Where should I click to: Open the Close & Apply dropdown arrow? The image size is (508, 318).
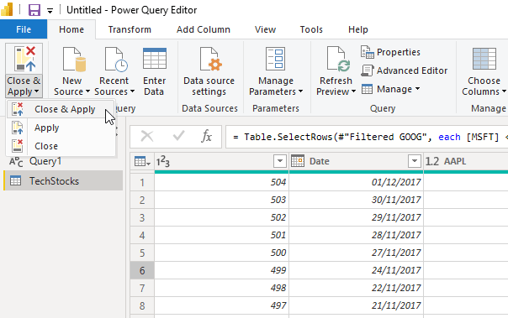[37, 91]
